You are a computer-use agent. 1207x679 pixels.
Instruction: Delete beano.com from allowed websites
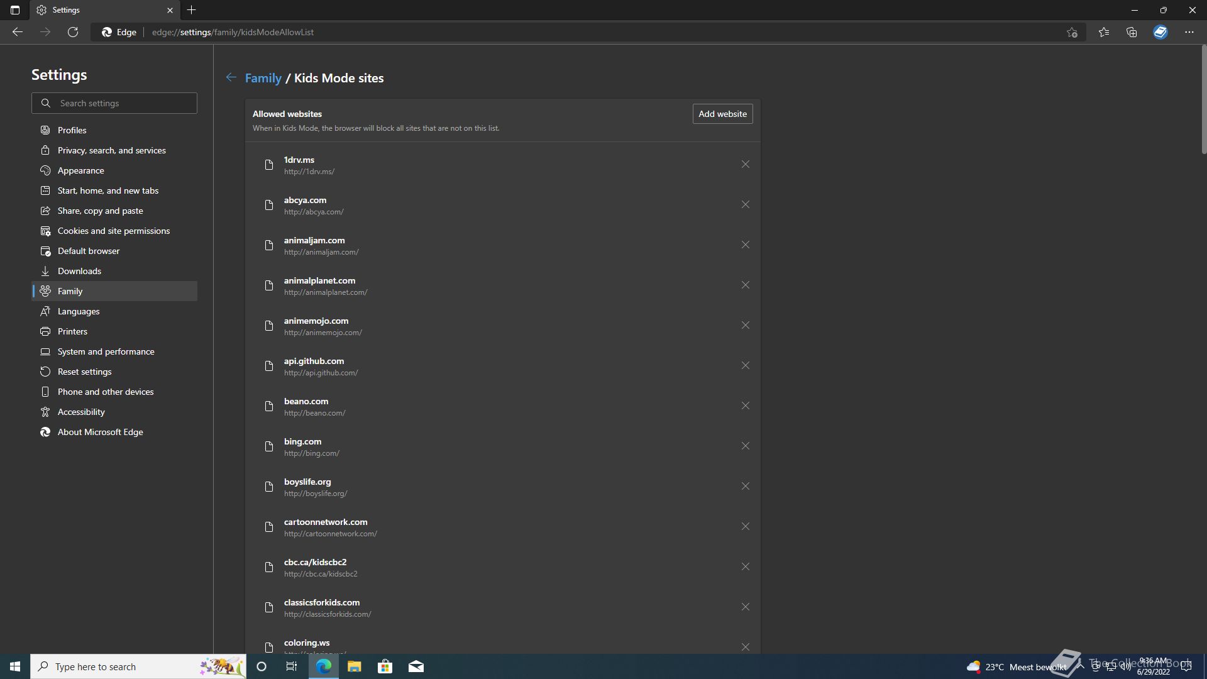coord(745,406)
